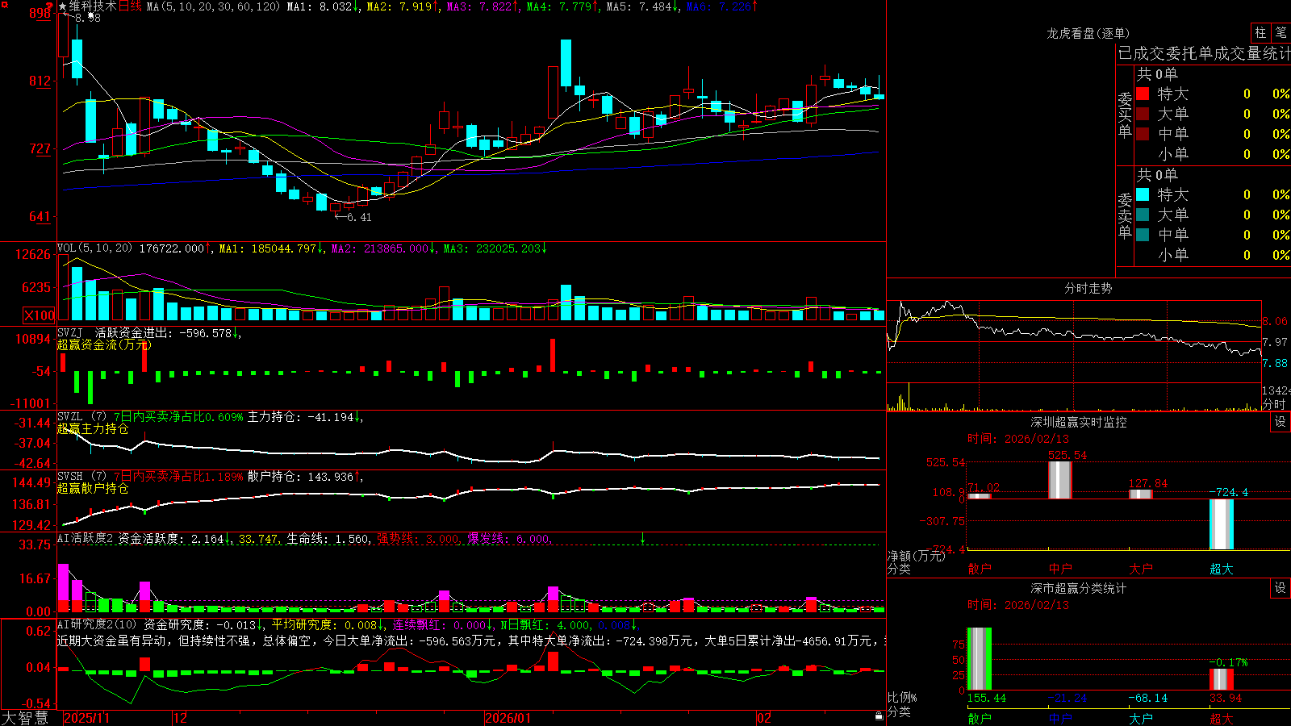Viewport: 1291px width, 726px height.
Task: Click MA1: 8.032 value in header
Action: click(323, 6)
